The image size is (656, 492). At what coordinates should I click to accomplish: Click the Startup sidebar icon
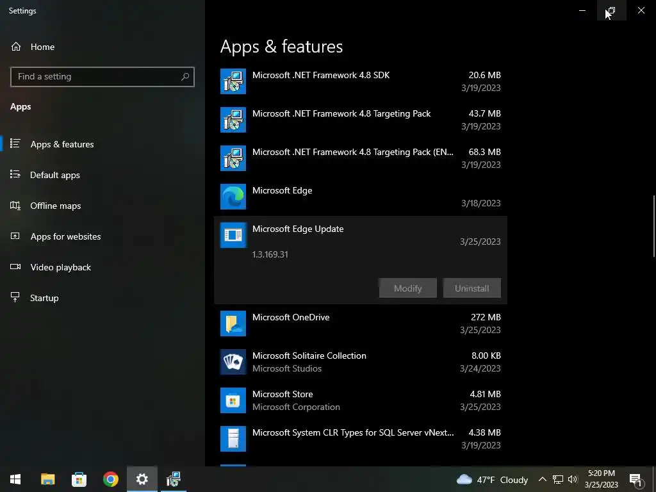tap(15, 297)
